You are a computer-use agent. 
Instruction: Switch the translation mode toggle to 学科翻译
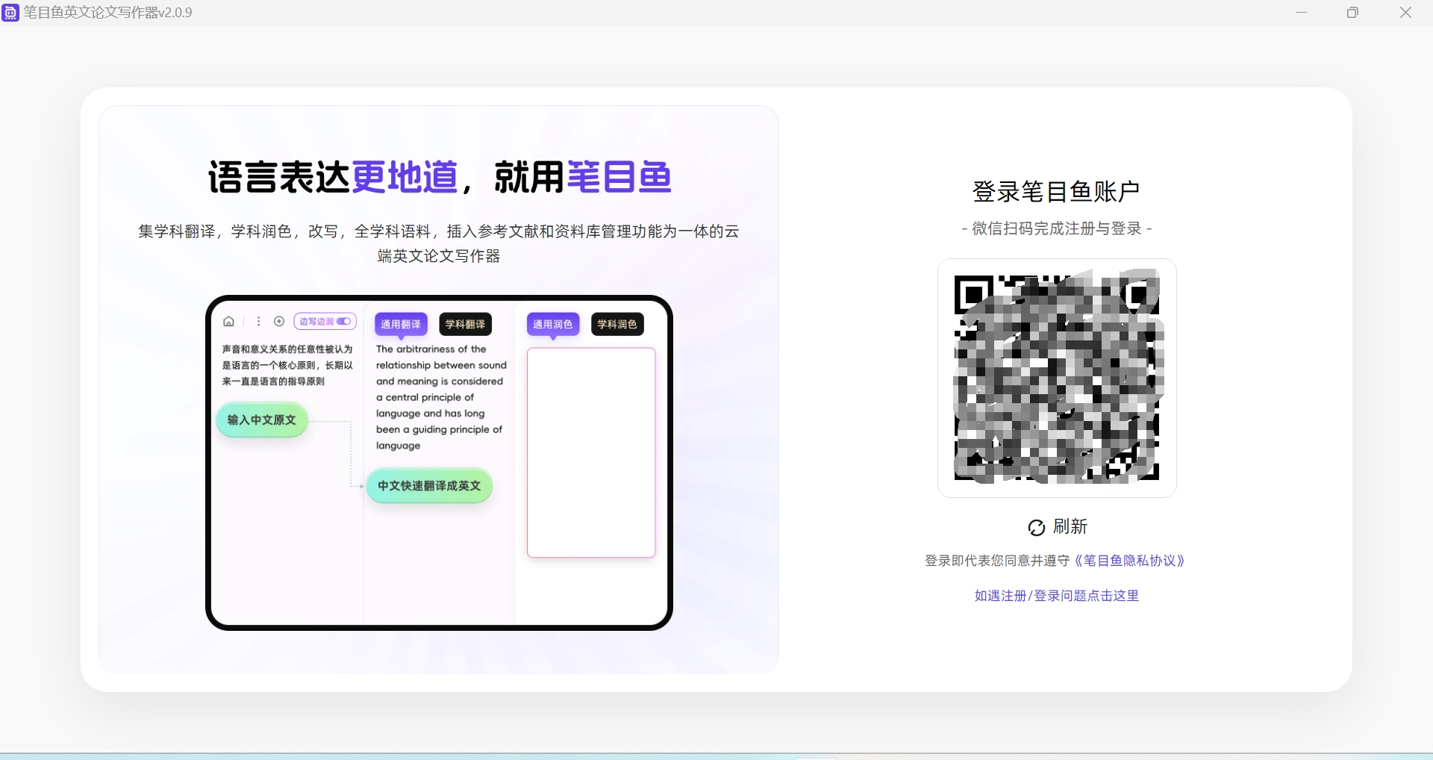tap(464, 324)
